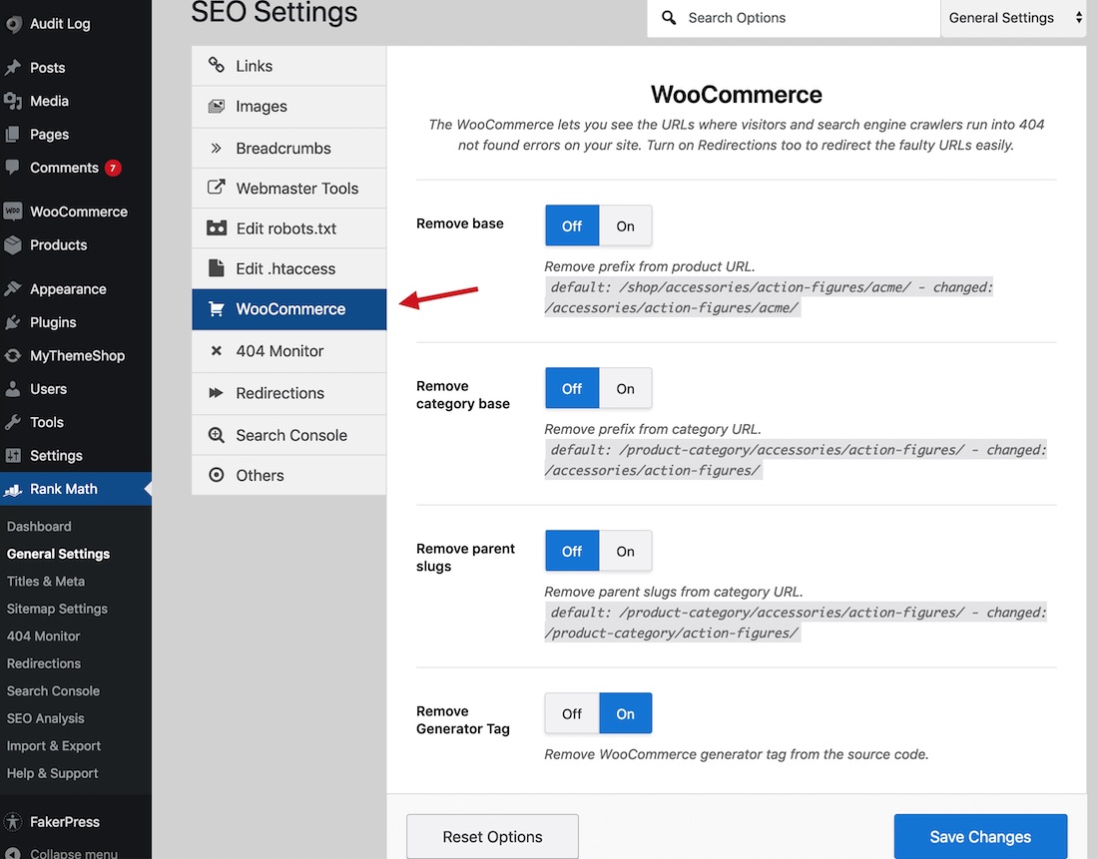Click the Search Console magnifier icon
Viewport: 1098px width, 859px height.
(x=216, y=435)
